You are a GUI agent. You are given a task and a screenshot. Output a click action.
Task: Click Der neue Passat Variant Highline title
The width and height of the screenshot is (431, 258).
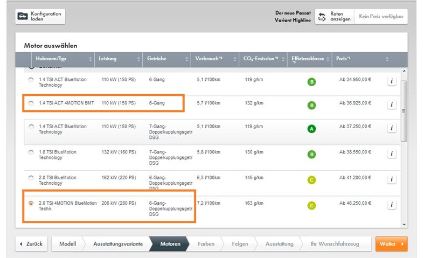pyautogui.click(x=293, y=17)
